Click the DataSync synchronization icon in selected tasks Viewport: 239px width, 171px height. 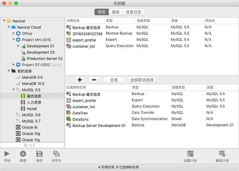click(x=69, y=119)
